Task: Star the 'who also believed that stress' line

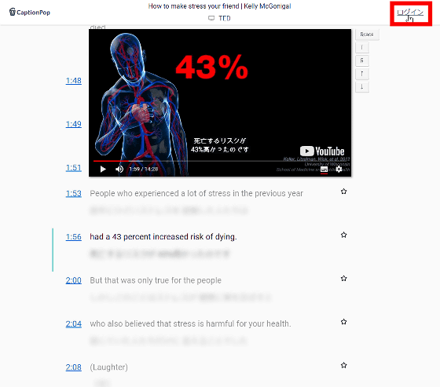Action: coord(344,322)
